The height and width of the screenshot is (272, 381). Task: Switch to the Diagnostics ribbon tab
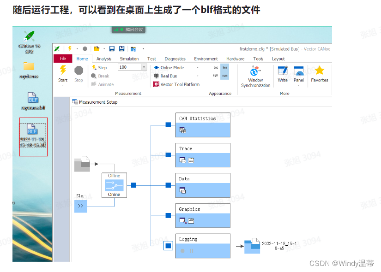click(x=175, y=59)
